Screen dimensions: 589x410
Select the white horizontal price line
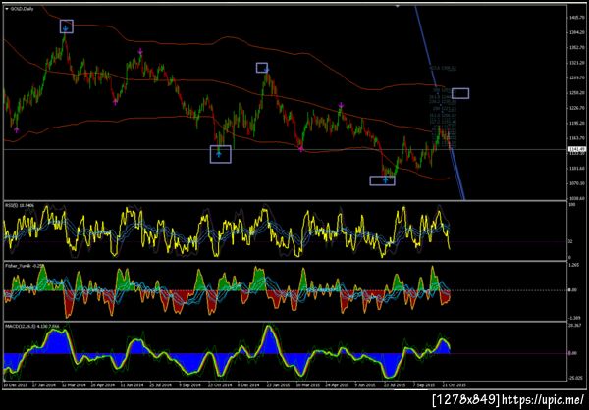tap(286, 149)
